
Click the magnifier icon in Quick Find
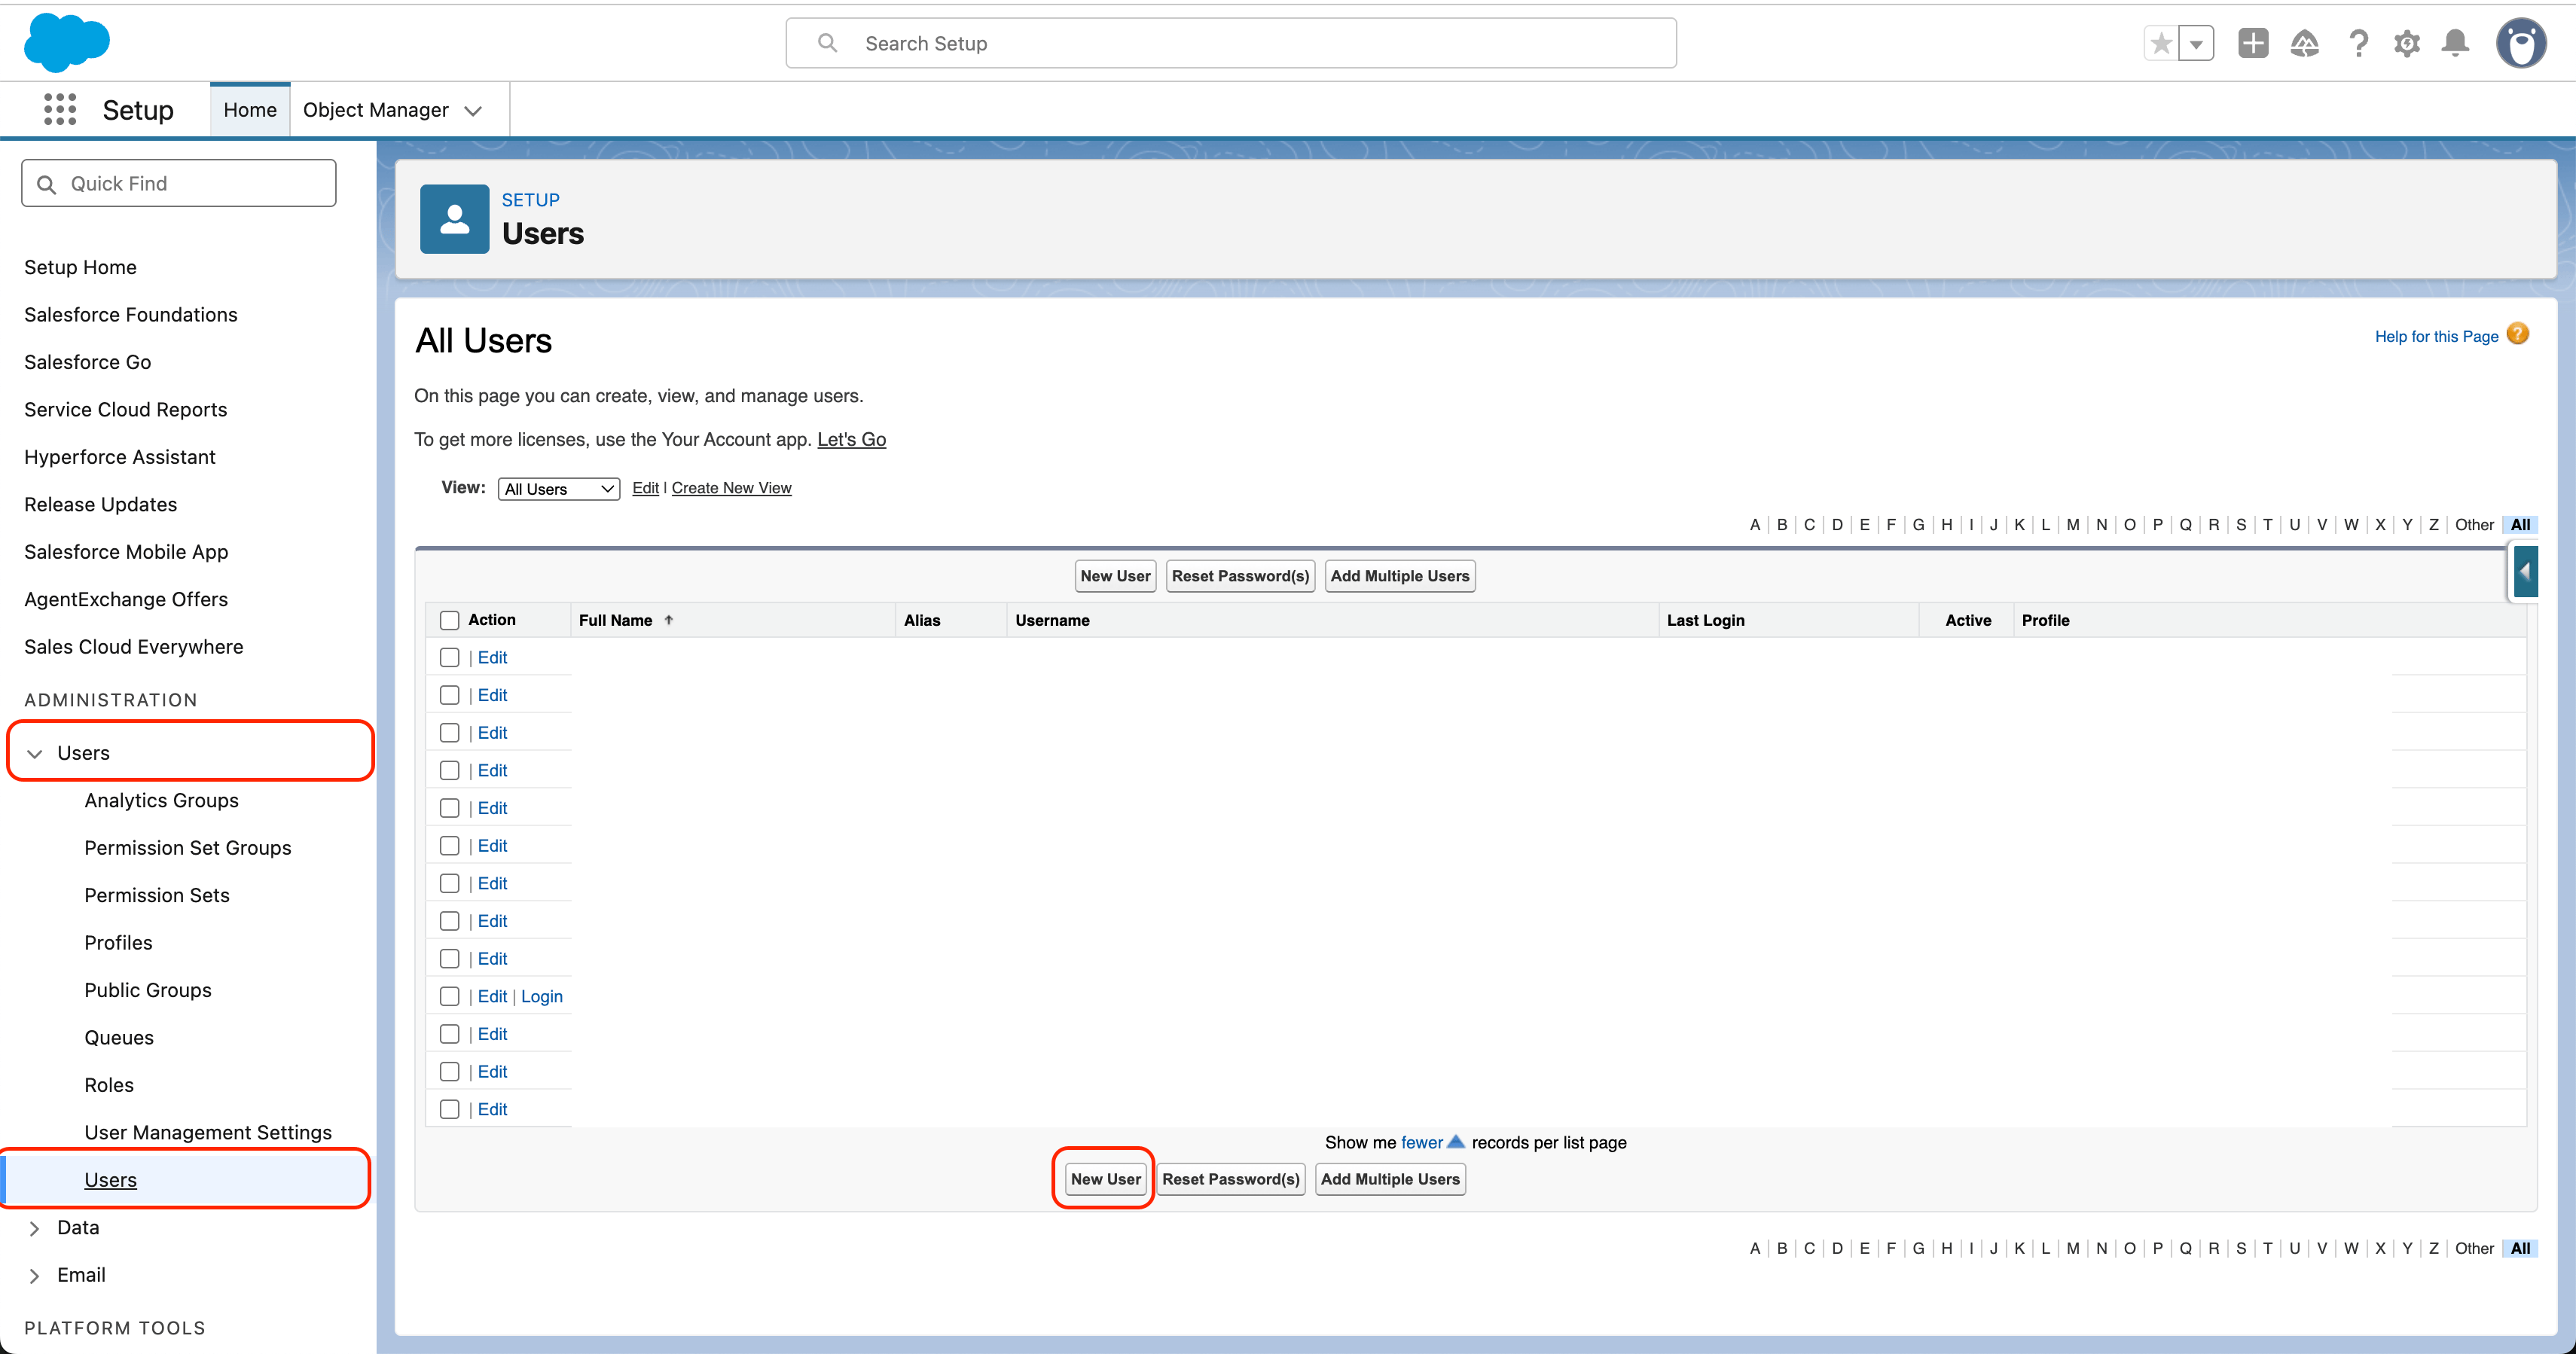pos(46,184)
